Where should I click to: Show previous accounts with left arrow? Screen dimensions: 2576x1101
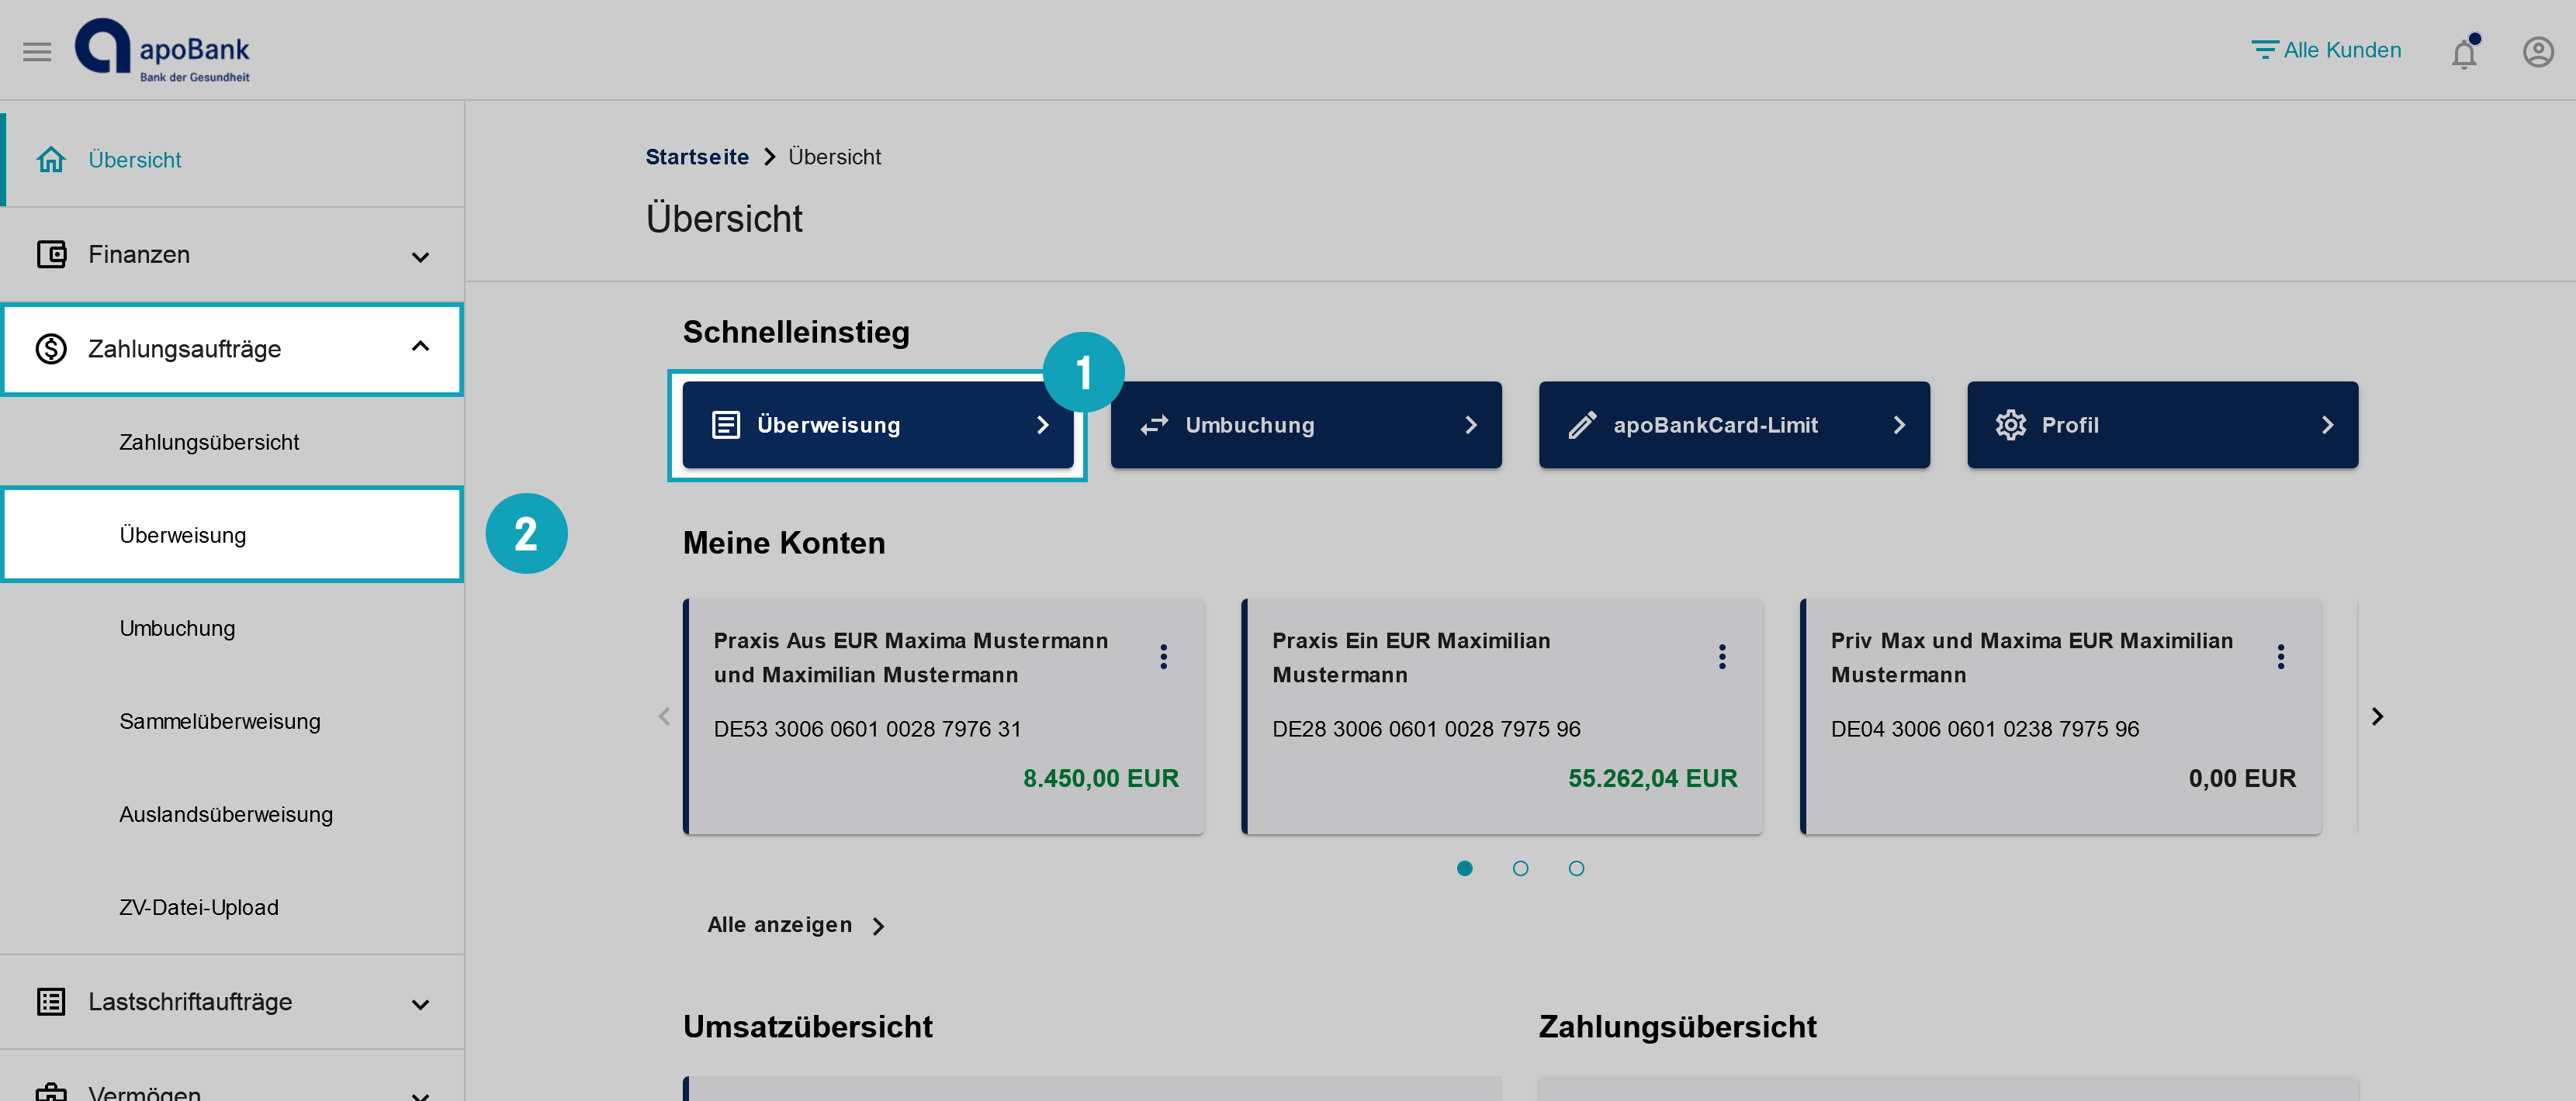[x=664, y=716]
